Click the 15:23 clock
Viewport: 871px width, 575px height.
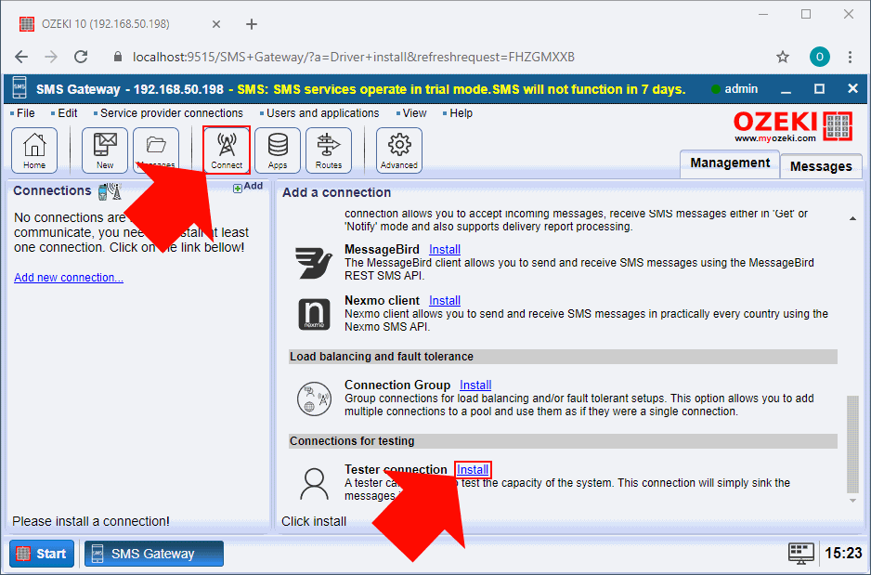click(843, 554)
